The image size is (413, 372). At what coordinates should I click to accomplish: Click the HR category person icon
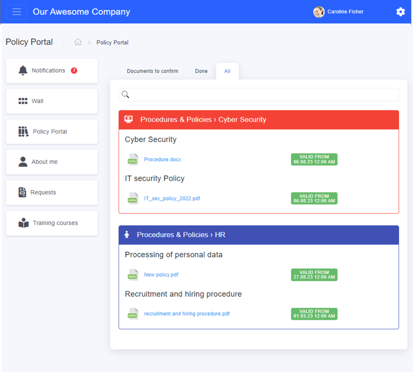coord(127,235)
